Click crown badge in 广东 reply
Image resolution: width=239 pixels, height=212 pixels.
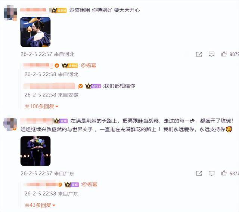(72, 185)
